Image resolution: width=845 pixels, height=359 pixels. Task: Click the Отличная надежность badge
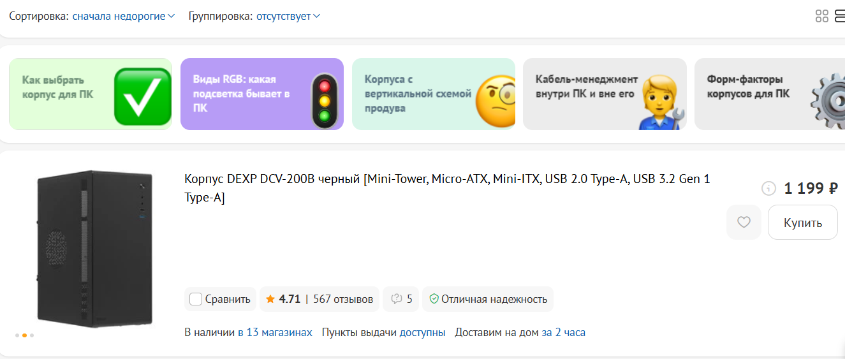coord(488,299)
